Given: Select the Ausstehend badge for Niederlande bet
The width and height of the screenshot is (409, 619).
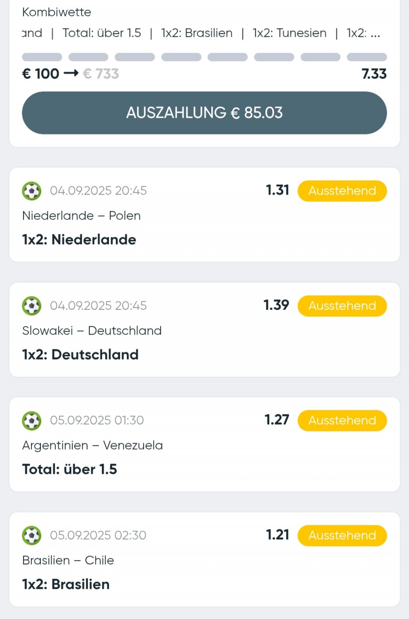Looking at the screenshot, I should tap(342, 191).
